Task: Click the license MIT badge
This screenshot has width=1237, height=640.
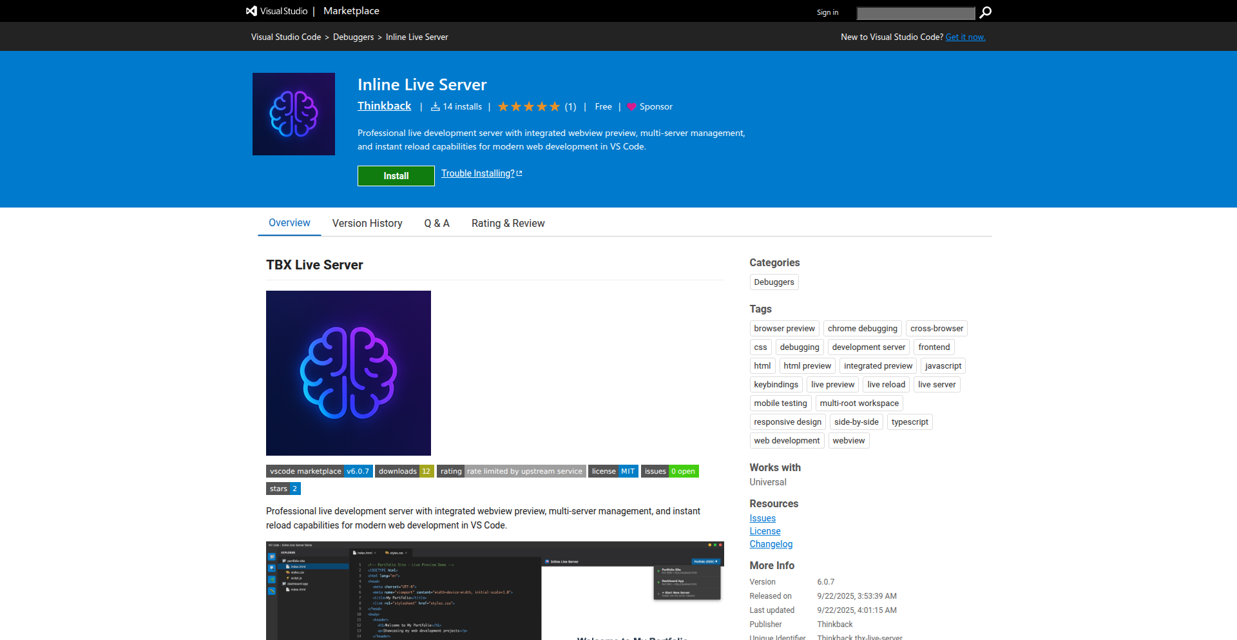Action: click(613, 471)
